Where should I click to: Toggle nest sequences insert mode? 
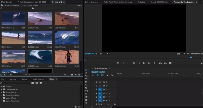pos(93,75)
